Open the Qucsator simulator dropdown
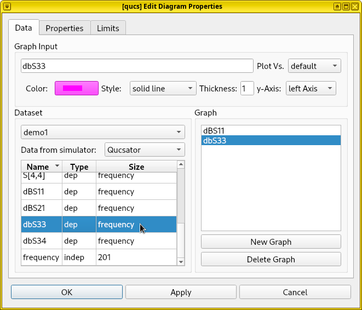The height and width of the screenshot is (310, 362). (x=145, y=150)
